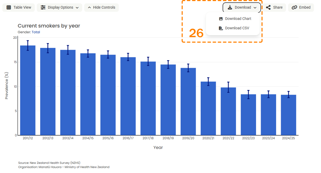The image size is (321, 173).
Task: Choose the Download Chart menu option
Action: click(x=238, y=19)
